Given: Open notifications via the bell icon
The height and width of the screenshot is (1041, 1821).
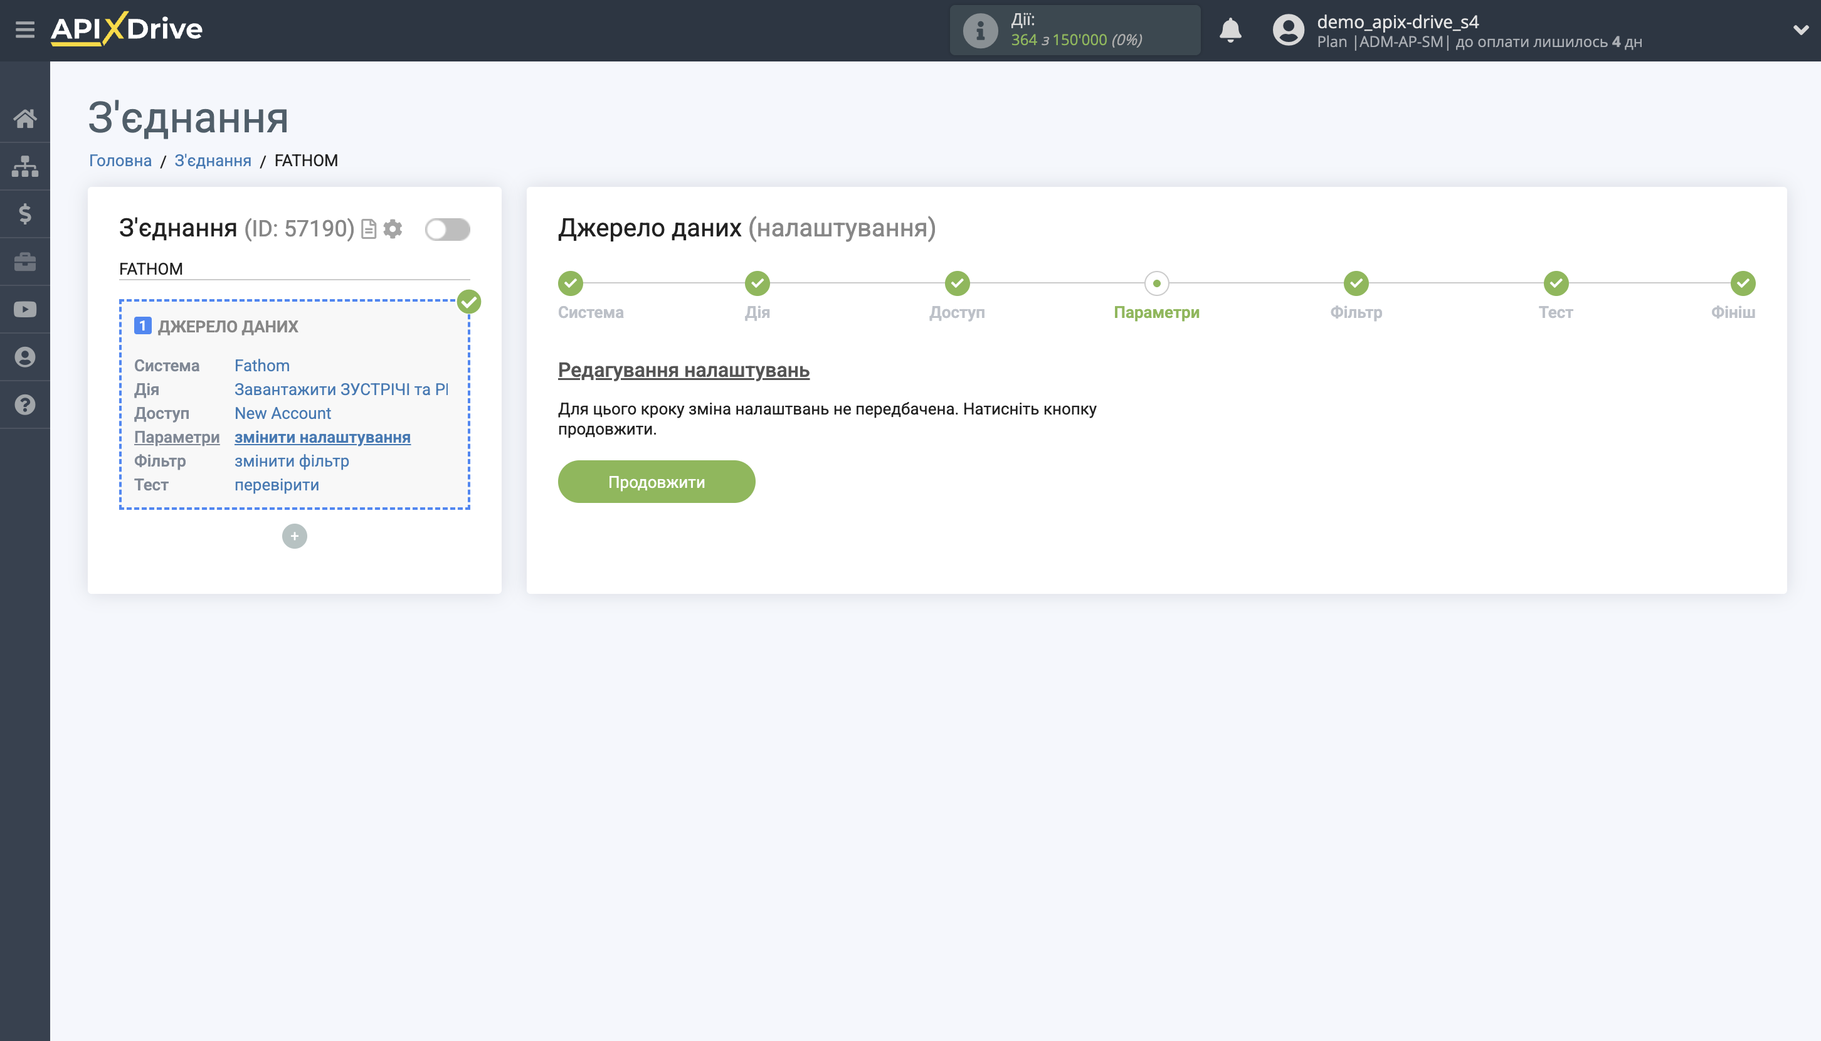Looking at the screenshot, I should (x=1230, y=30).
